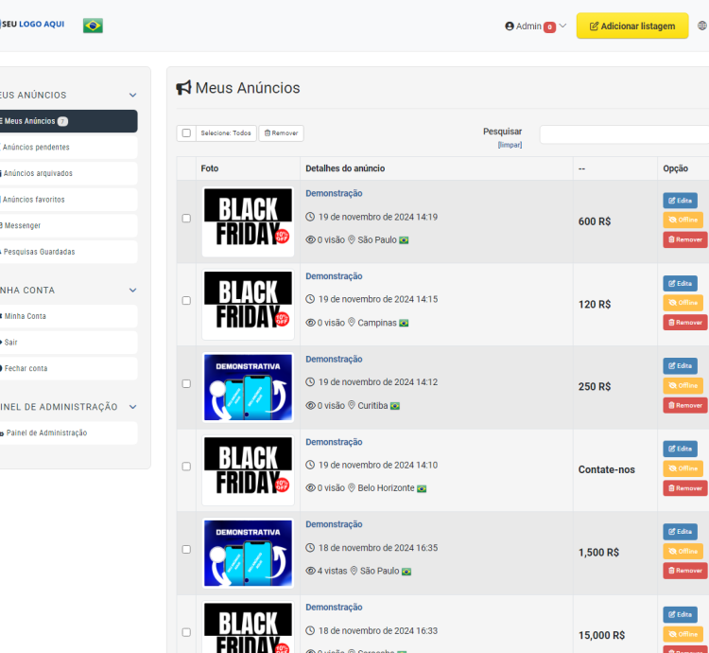Click the Pesquisar search input field
Viewport: 709px width, 653px height.
click(624, 134)
